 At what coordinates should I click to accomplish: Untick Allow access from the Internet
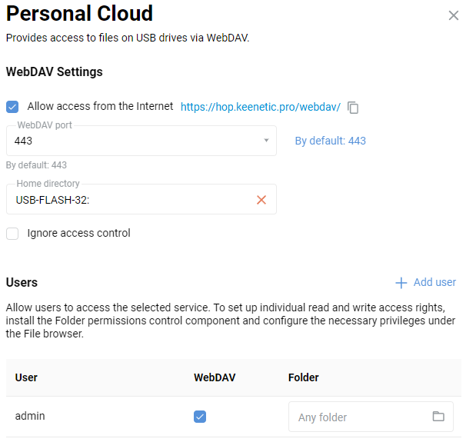click(x=12, y=107)
